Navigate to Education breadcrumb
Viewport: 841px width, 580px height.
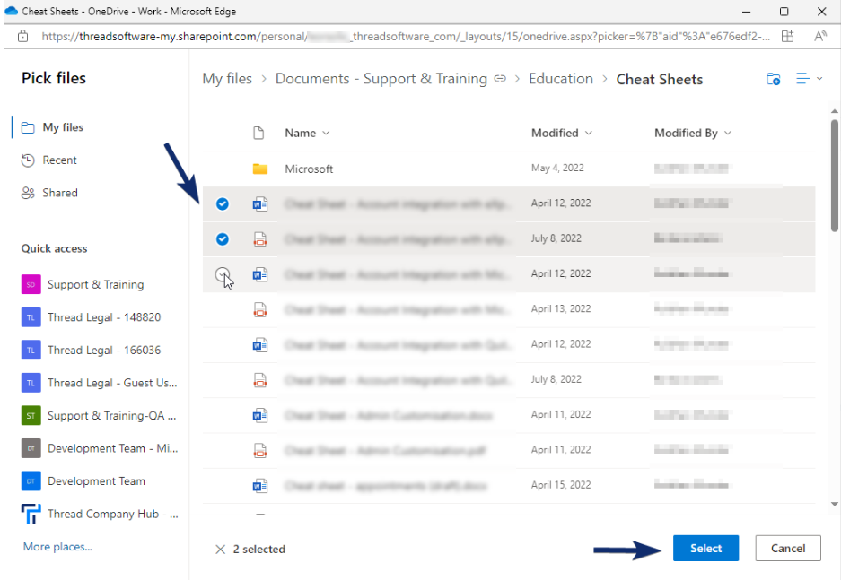pos(561,79)
